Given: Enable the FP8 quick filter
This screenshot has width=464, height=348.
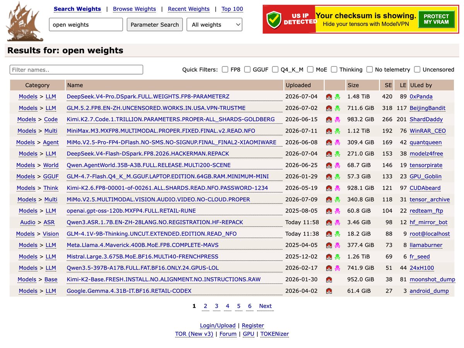Looking at the screenshot, I should (x=225, y=70).
